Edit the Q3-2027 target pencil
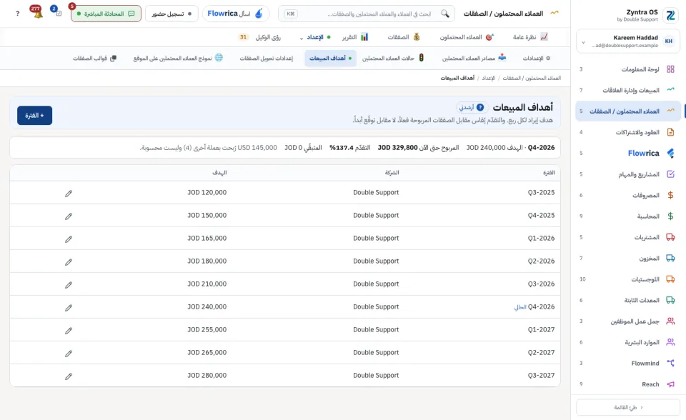The height and width of the screenshot is (420, 686). coord(69,376)
